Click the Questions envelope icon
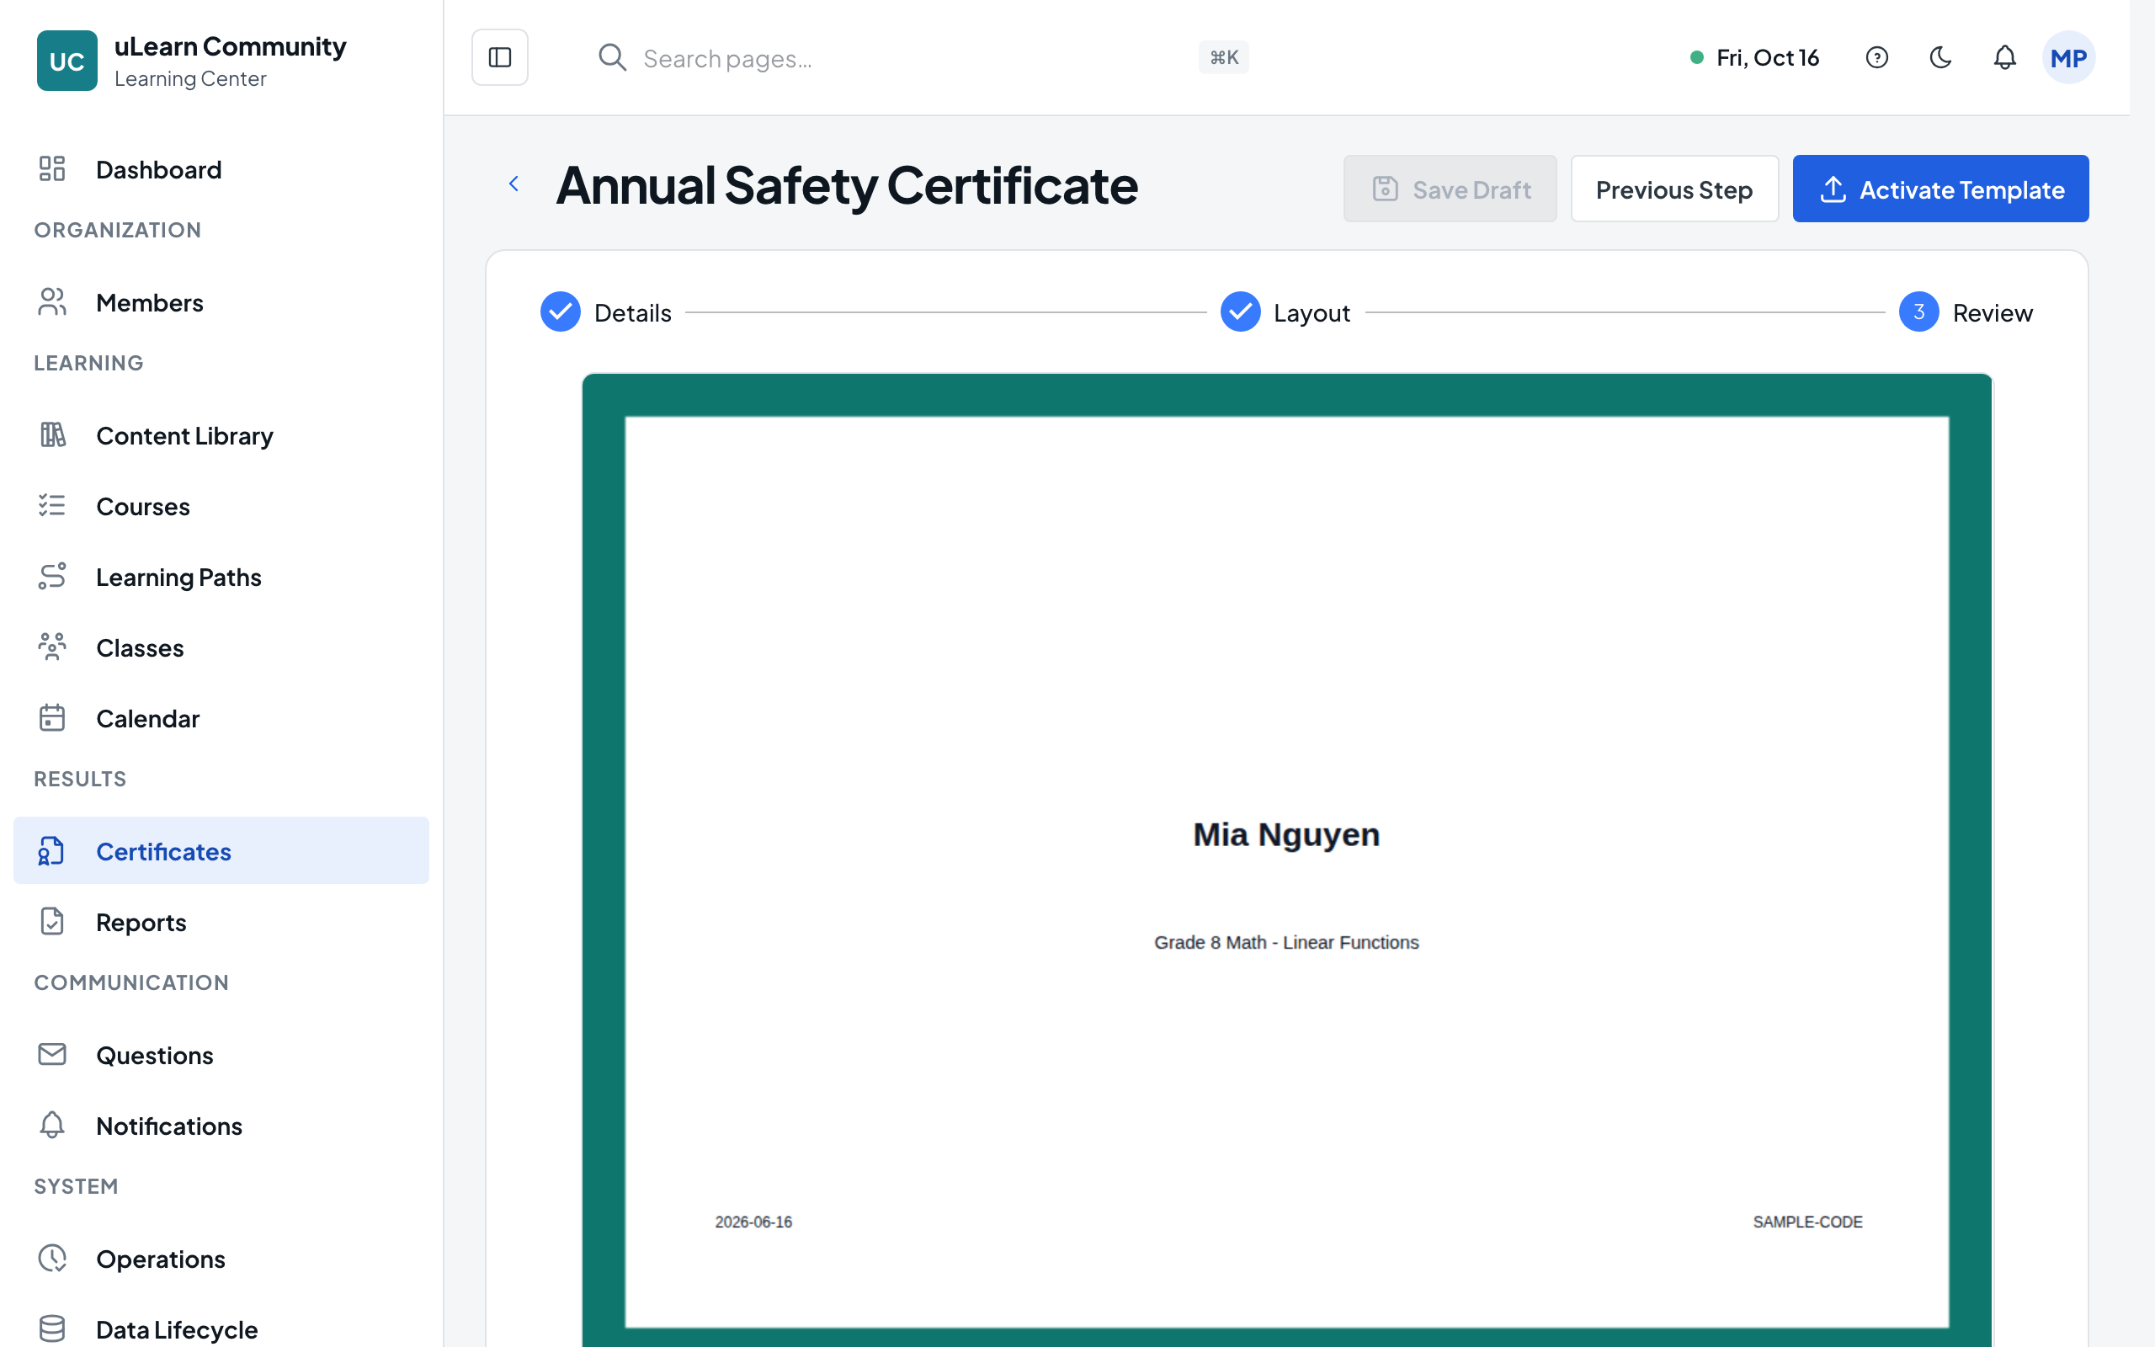The width and height of the screenshot is (2155, 1347). click(x=51, y=1054)
